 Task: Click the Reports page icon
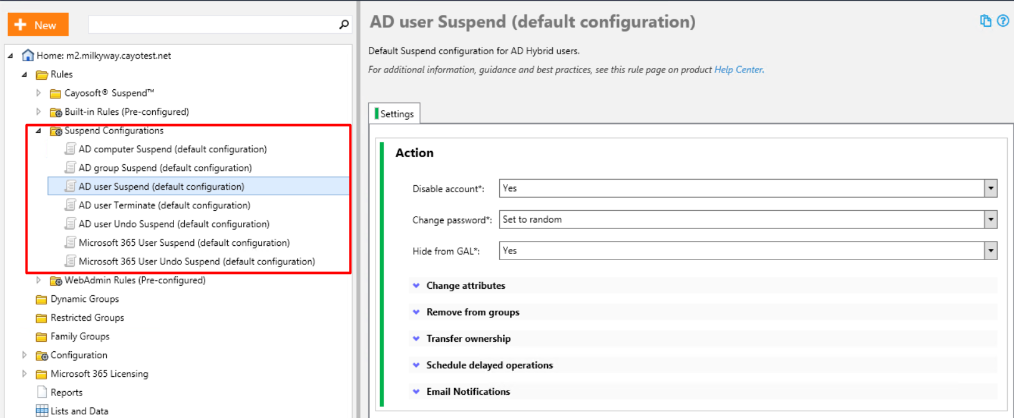click(x=42, y=392)
